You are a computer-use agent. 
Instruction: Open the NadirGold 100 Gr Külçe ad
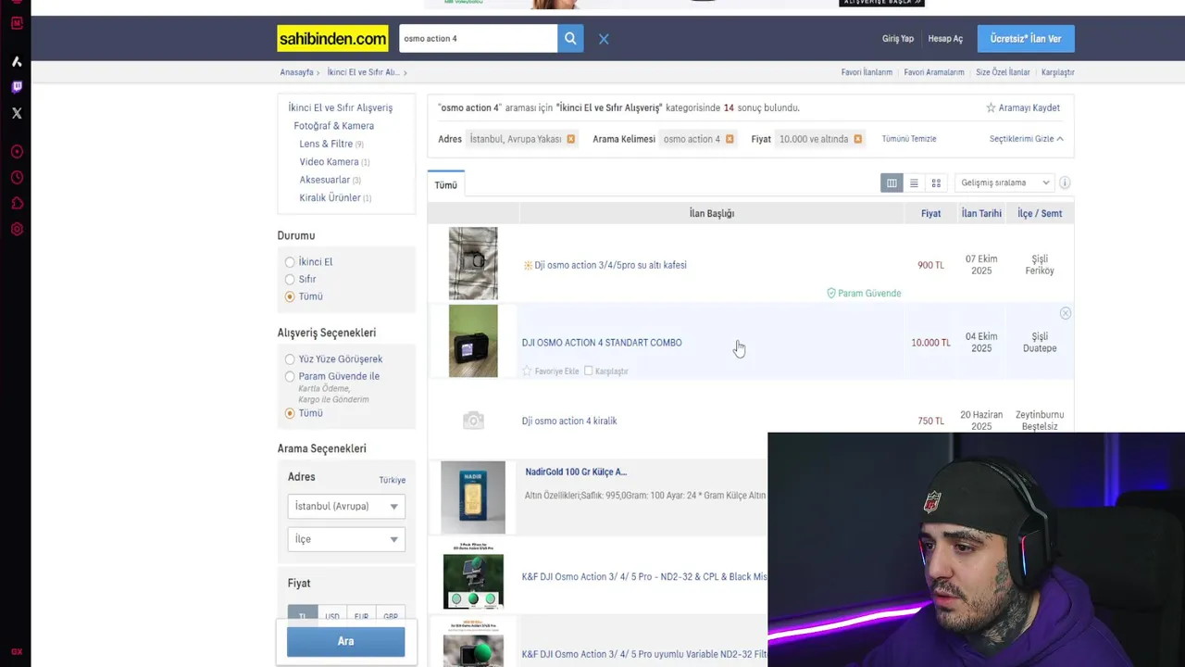click(576, 472)
